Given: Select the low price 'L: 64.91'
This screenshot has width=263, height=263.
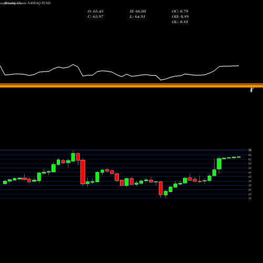Looking at the screenshot, I should click(137, 17).
